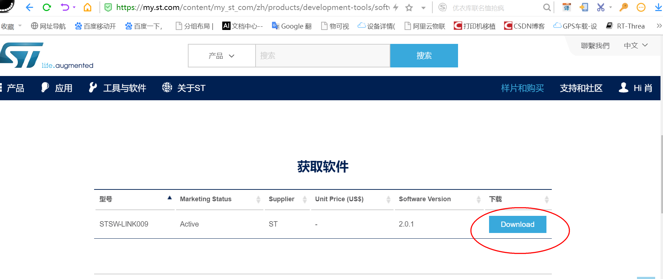Click the purple undo-close-tab arrow icon

(65, 7)
